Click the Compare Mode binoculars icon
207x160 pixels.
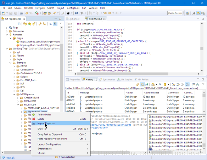[x=198, y=85]
